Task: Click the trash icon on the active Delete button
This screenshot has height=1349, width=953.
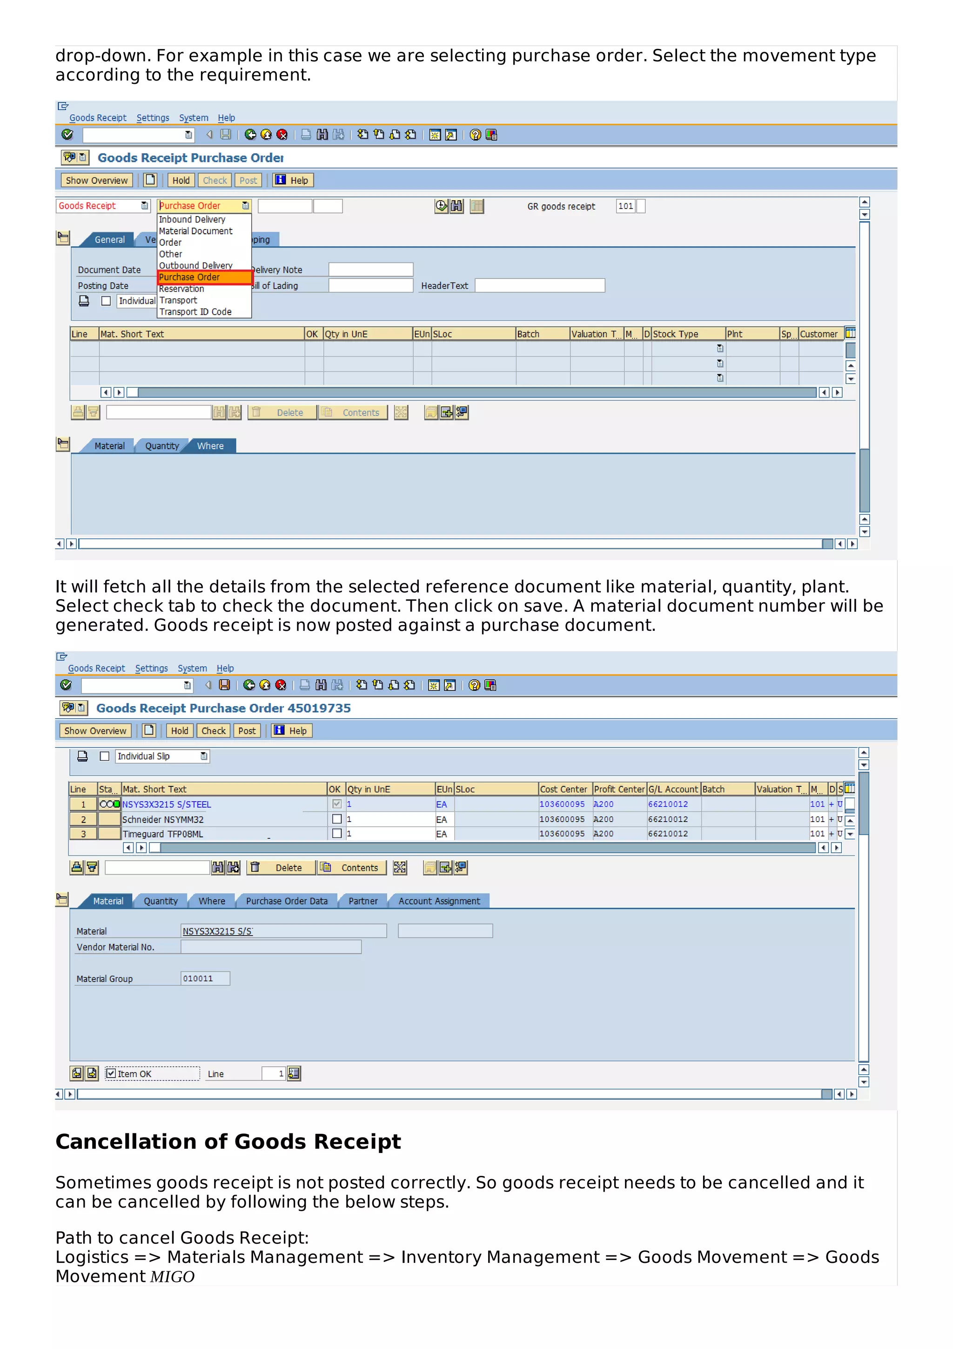Action: [x=255, y=867]
